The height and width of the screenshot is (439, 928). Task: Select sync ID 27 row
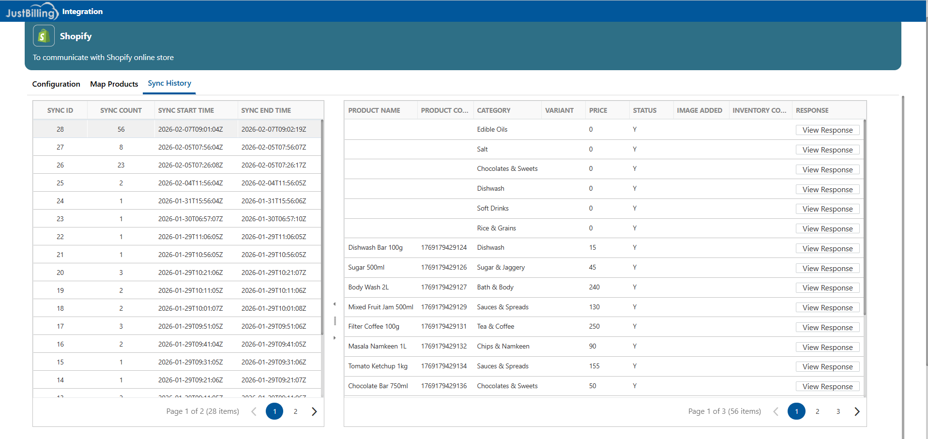pyautogui.click(x=60, y=147)
